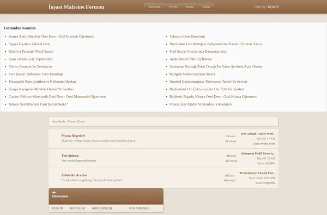
Task: Open Tobacco Shop Deneyimi topic
Action: pos(187,36)
